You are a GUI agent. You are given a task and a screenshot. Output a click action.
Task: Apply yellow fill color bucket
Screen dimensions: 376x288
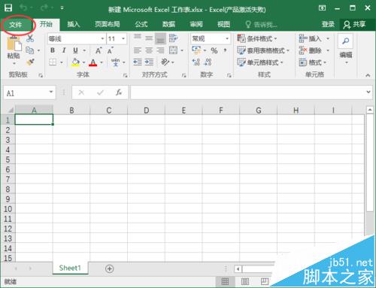[75, 62]
